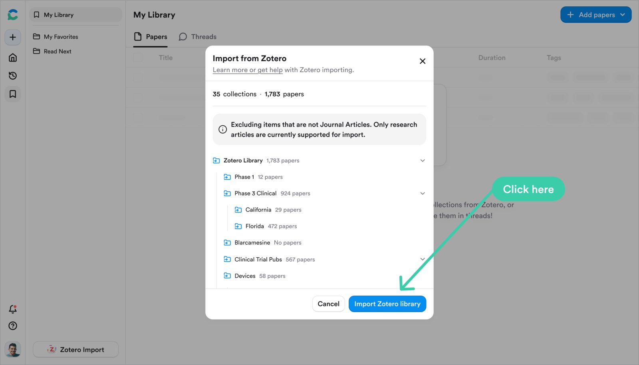
Task: Click the Import Zotero library button
Action: (x=387, y=304)
